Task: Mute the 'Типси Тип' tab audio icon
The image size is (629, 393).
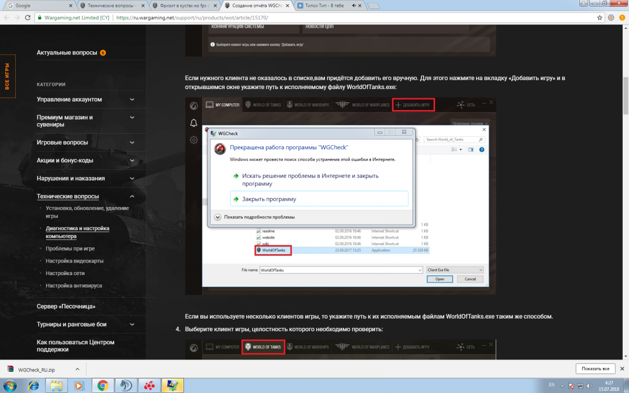Action: [x=354, y=6]
